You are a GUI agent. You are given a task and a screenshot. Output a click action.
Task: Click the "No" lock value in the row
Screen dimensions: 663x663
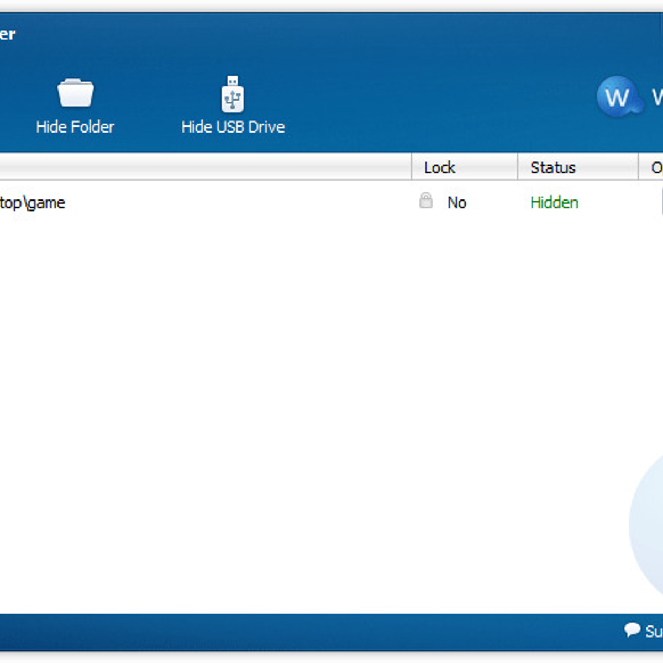pos(457,203)
